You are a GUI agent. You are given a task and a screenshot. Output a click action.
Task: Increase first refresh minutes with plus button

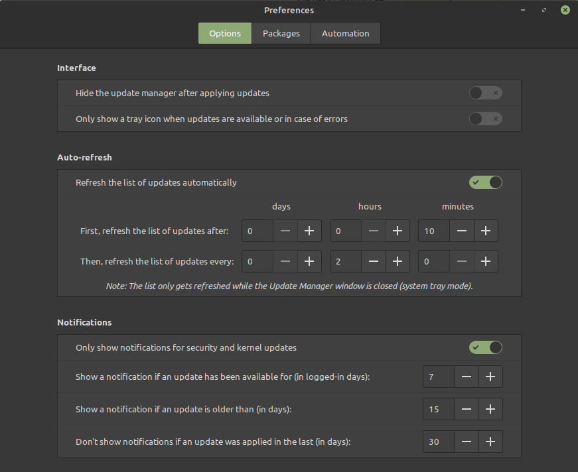pos(486,231)
